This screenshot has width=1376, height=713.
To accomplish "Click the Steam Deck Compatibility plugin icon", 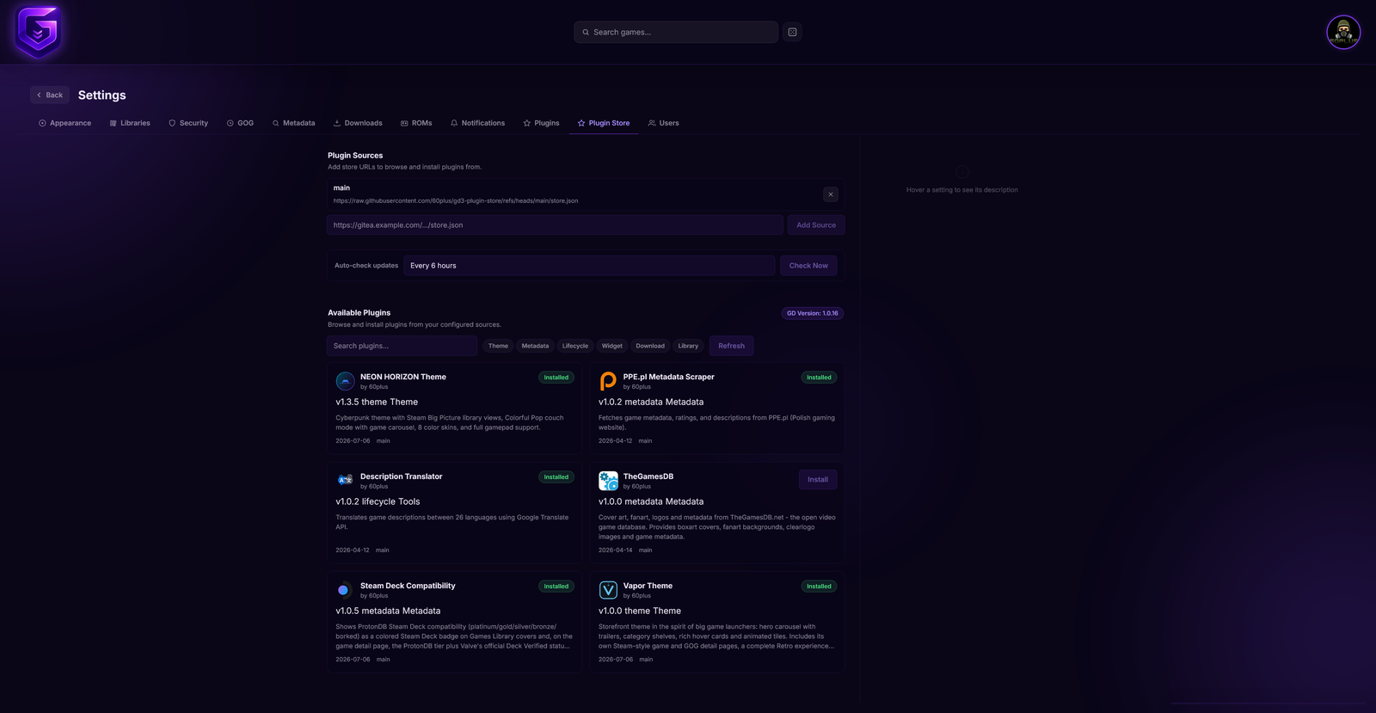I will click(x=345, y=590).
